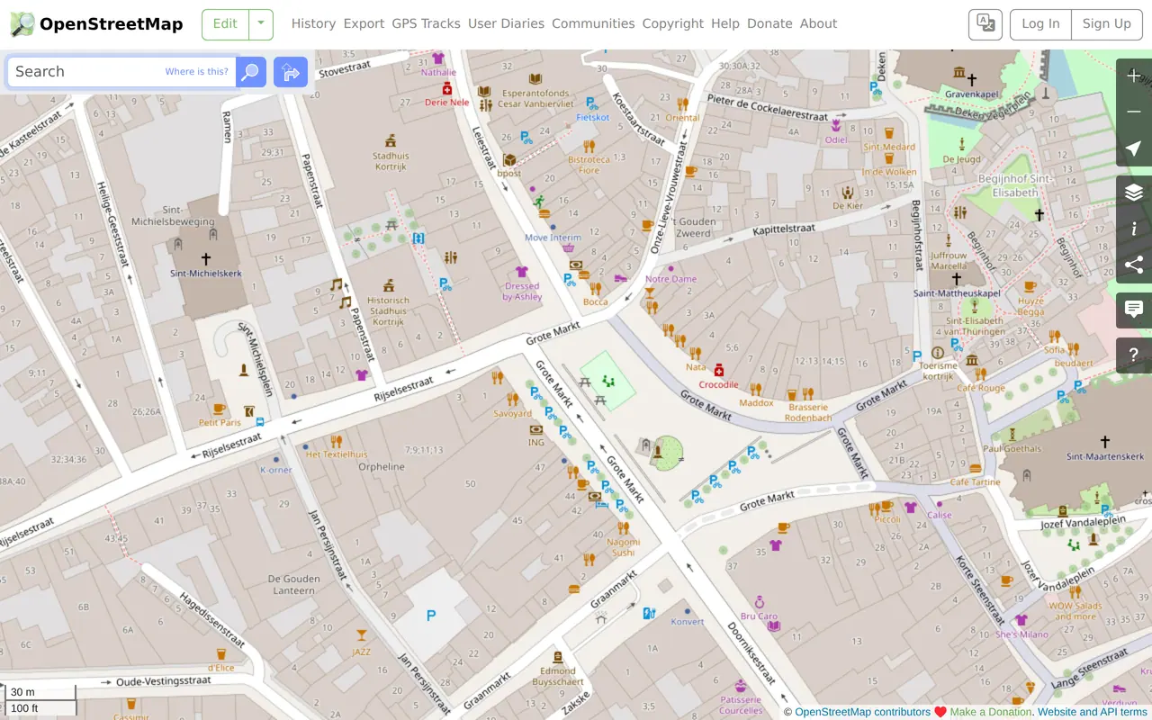This screenshot has width=1152, height=720.
Task: Open the About page
Action: [818, 24]
